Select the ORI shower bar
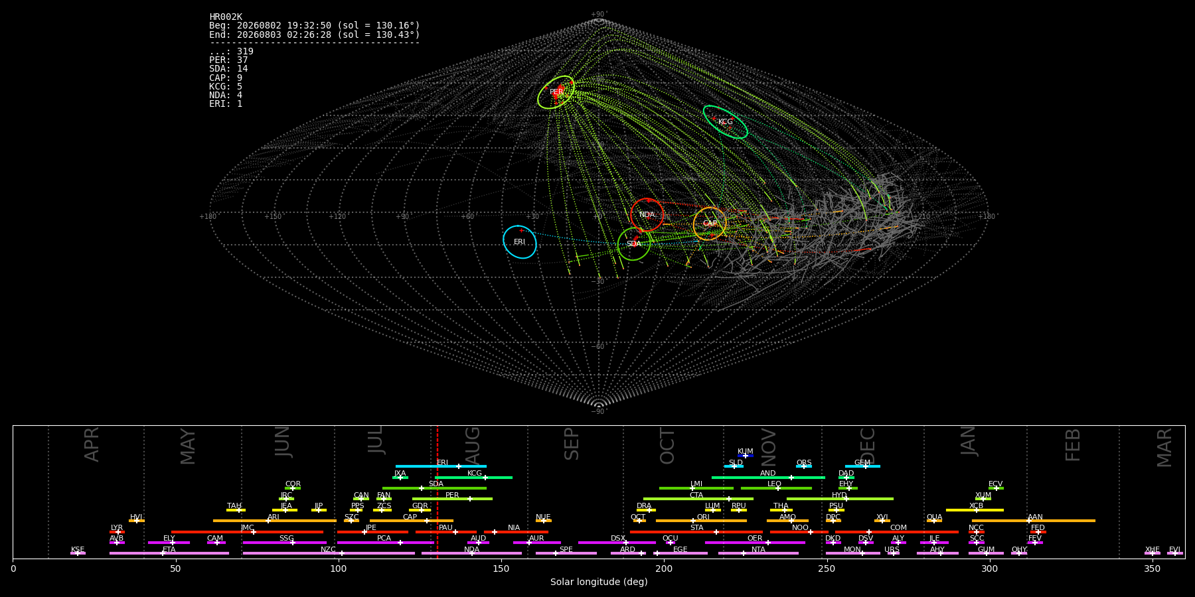Image resolution: width=1195 pixels, height=597 pixels. coord(701,521)
